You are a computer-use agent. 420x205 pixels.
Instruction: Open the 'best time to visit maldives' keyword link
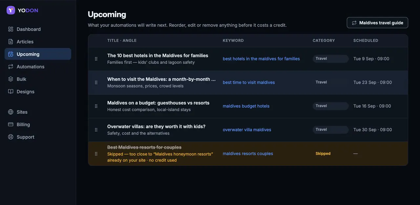pyautogui.click(x=249, y=82)
